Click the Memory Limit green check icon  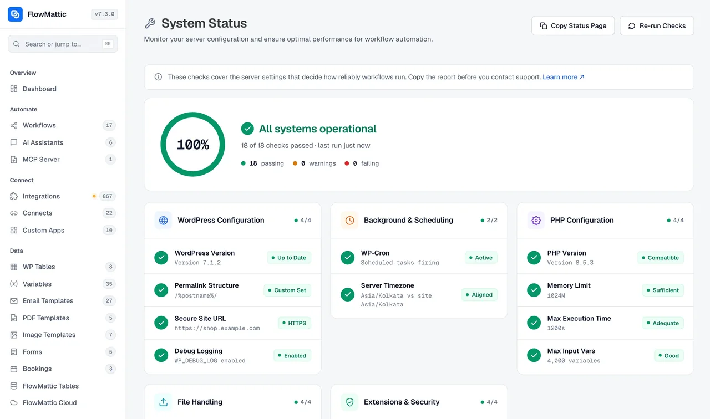click(x=534, y=290)
